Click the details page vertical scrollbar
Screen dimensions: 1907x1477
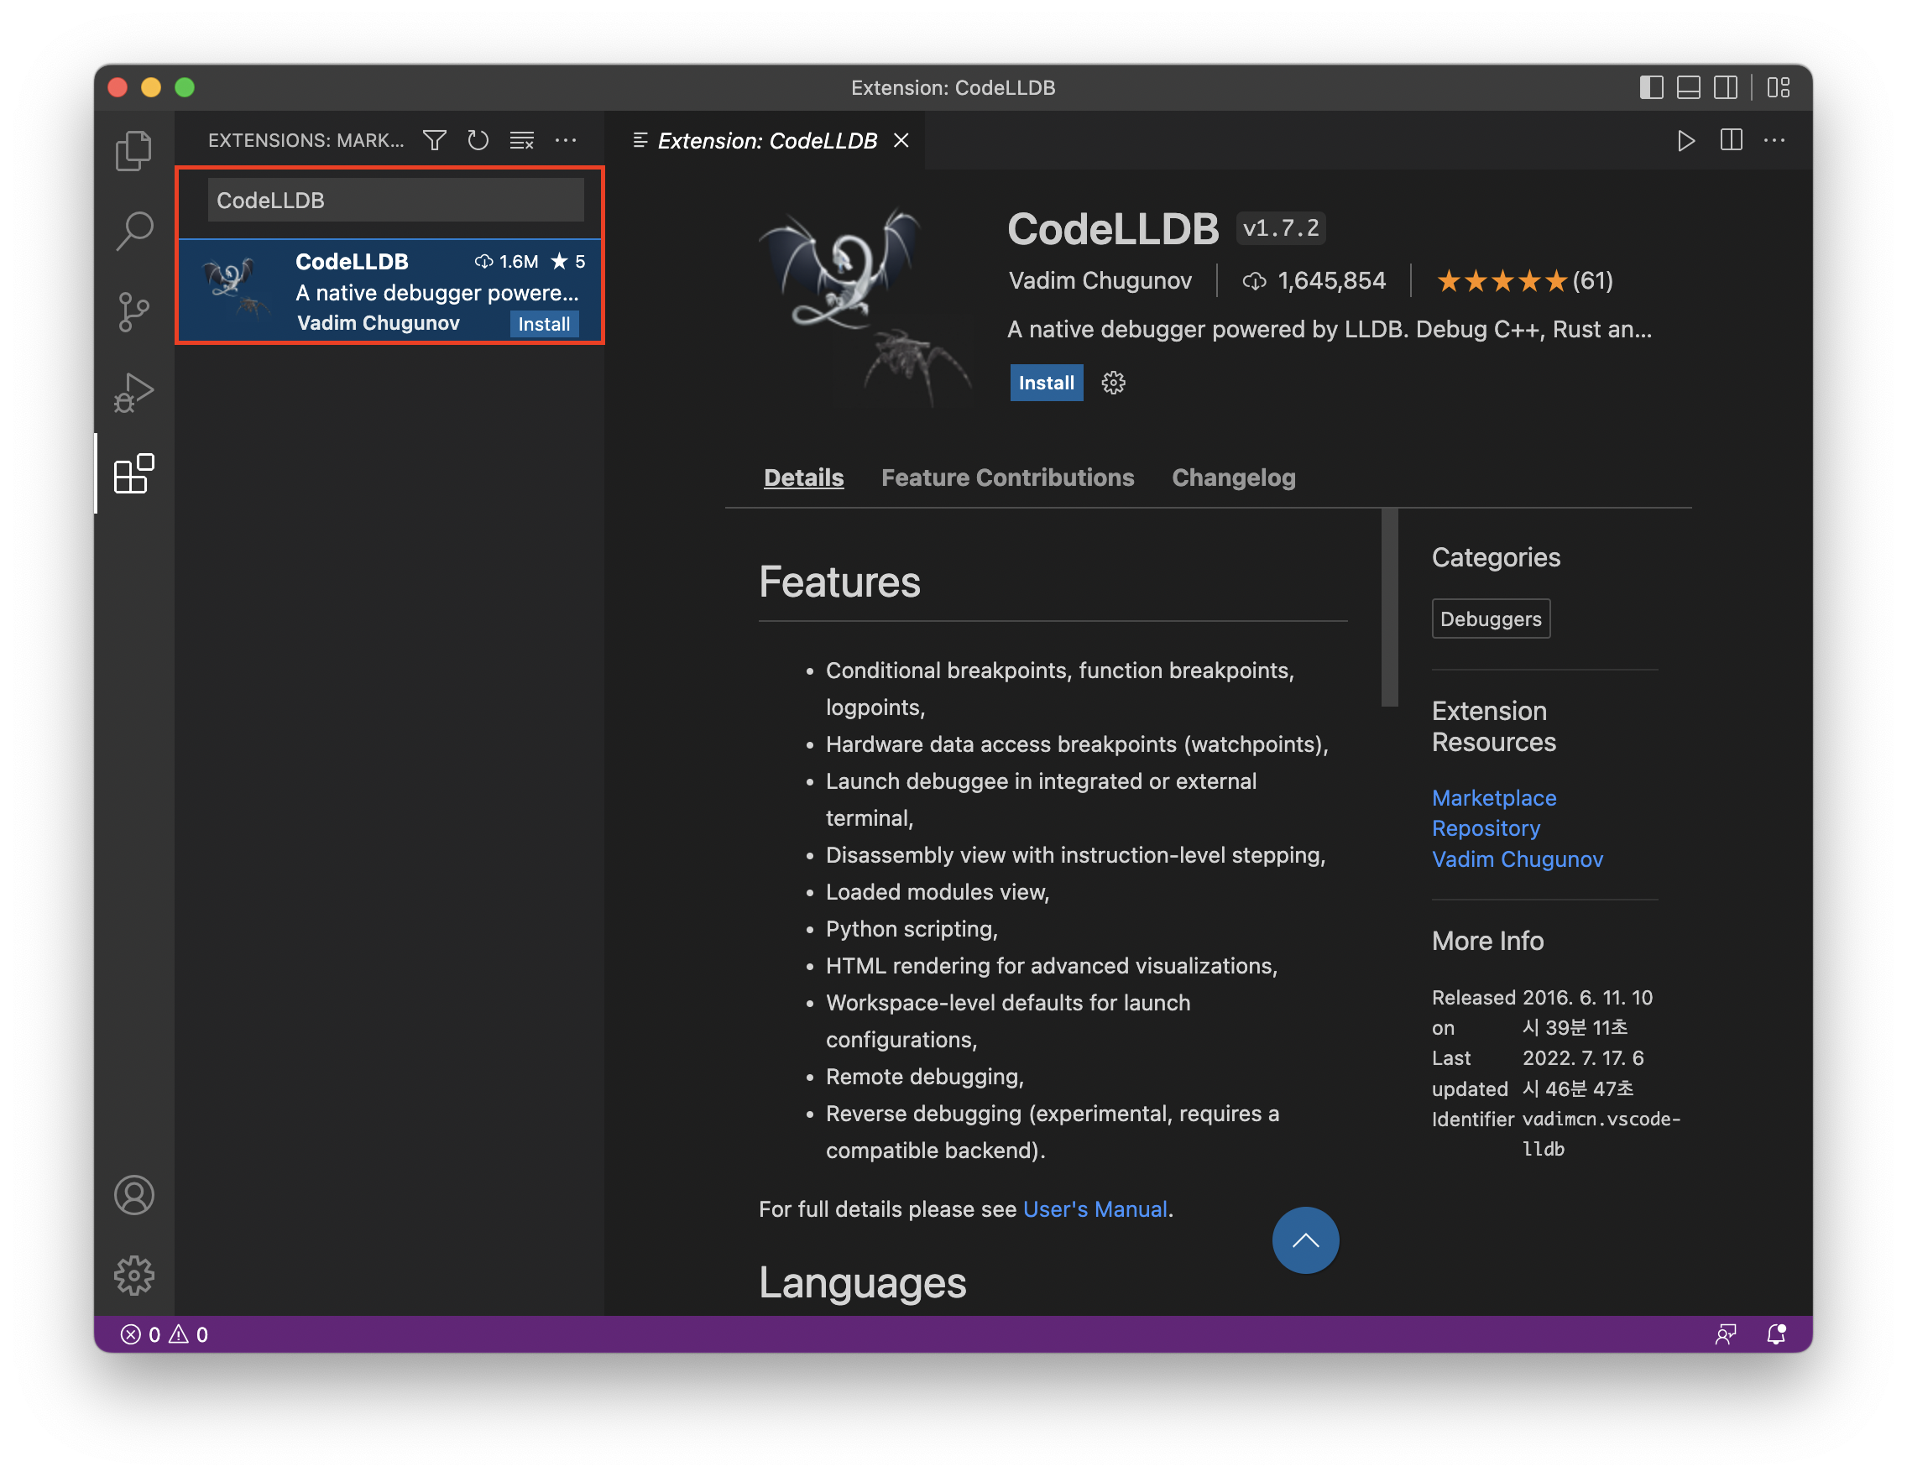(x=1389, y=608)
